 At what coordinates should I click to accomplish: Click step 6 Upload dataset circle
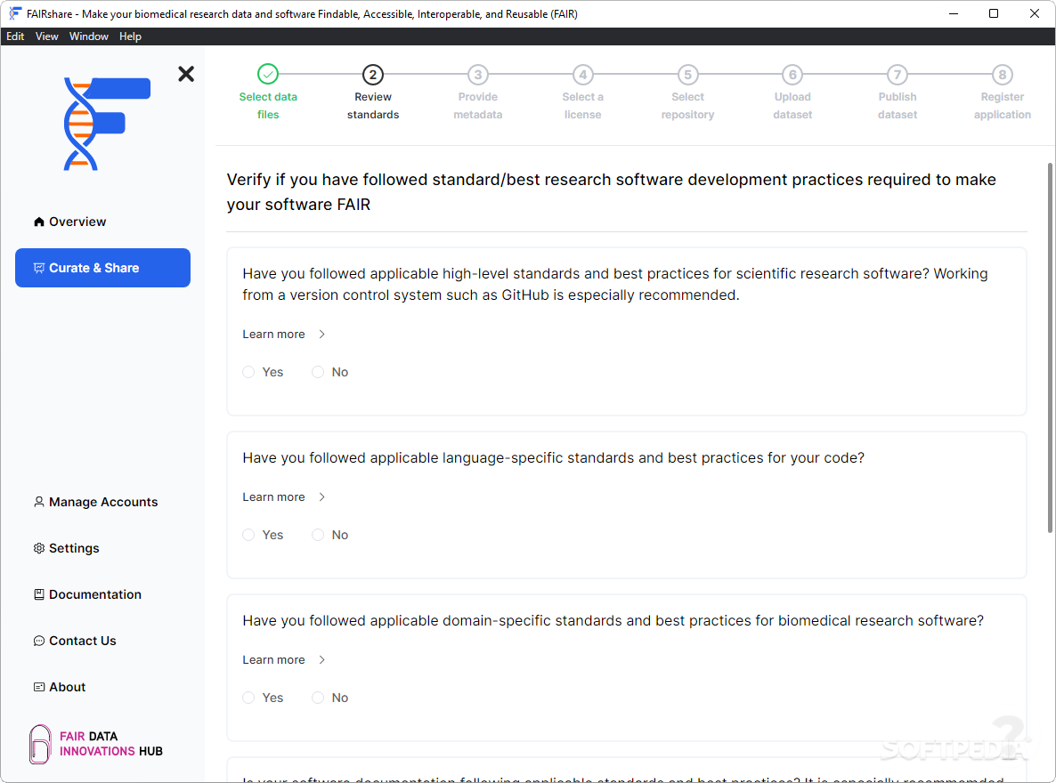[x=792, y=74]
